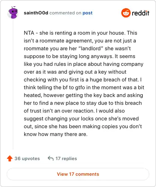This screenshot has width=156, height=187.
Task: Click the orange Reddit Snoo logo
Action: (126, 13)
